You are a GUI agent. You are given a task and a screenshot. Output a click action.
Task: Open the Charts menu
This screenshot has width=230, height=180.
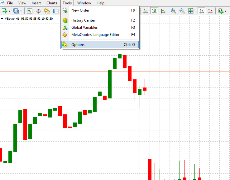click(x=52, y=3)
